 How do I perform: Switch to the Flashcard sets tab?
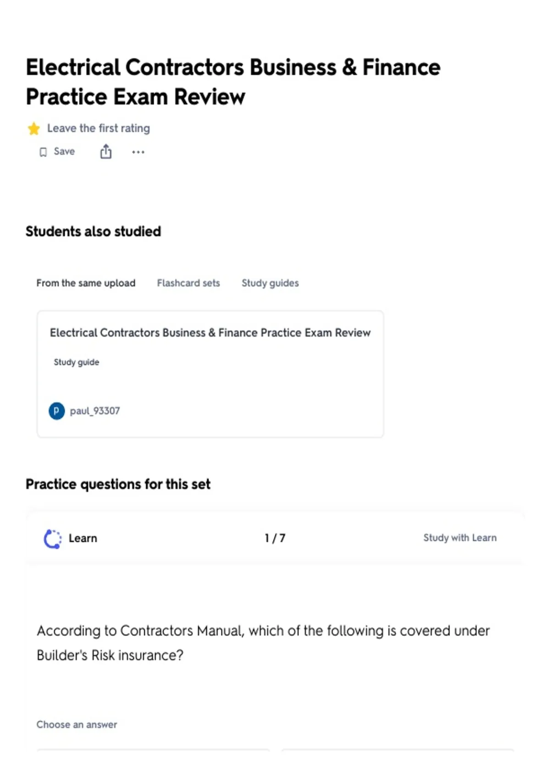click(x=188, y=283)
